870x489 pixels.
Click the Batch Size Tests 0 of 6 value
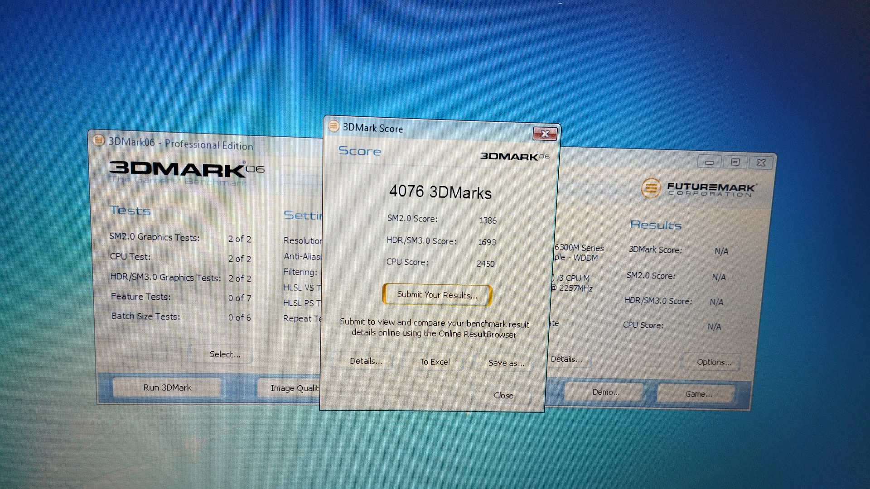tap(240, 317)
